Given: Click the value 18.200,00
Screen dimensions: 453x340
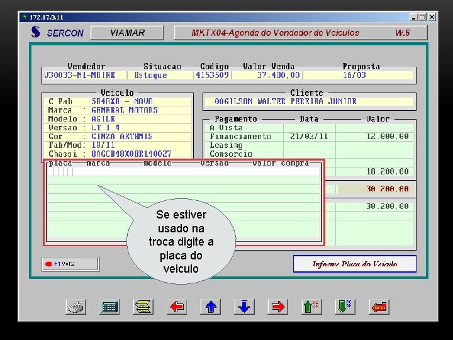Looking at the screenshot, I should [x=388, y=171].
